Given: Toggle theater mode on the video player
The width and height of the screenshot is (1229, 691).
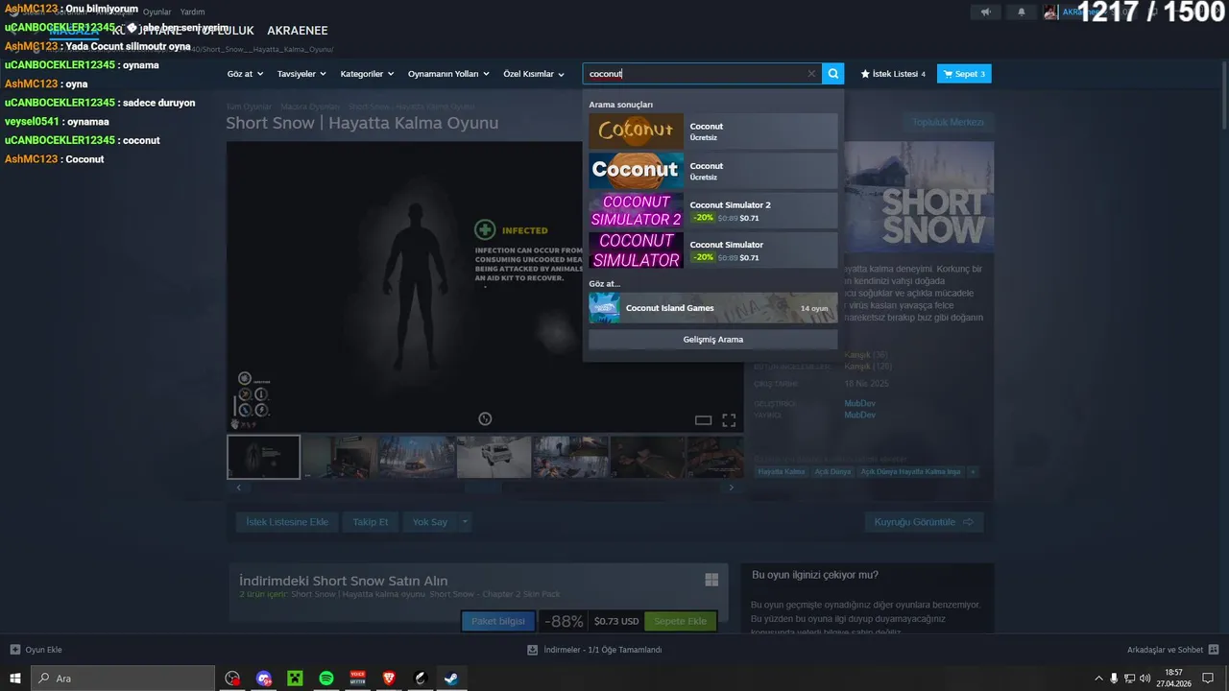Looking at the screenshot, I should (x=703, y=419).
